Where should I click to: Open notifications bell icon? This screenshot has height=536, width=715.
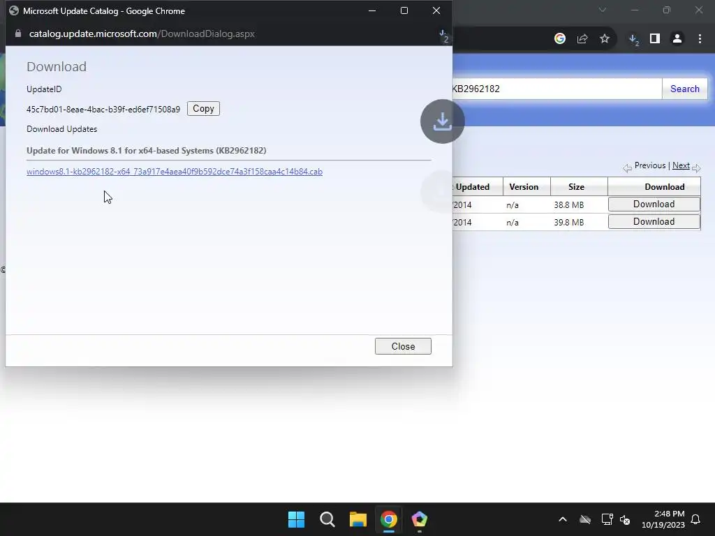pyautogui.click(x=696, y=519)
